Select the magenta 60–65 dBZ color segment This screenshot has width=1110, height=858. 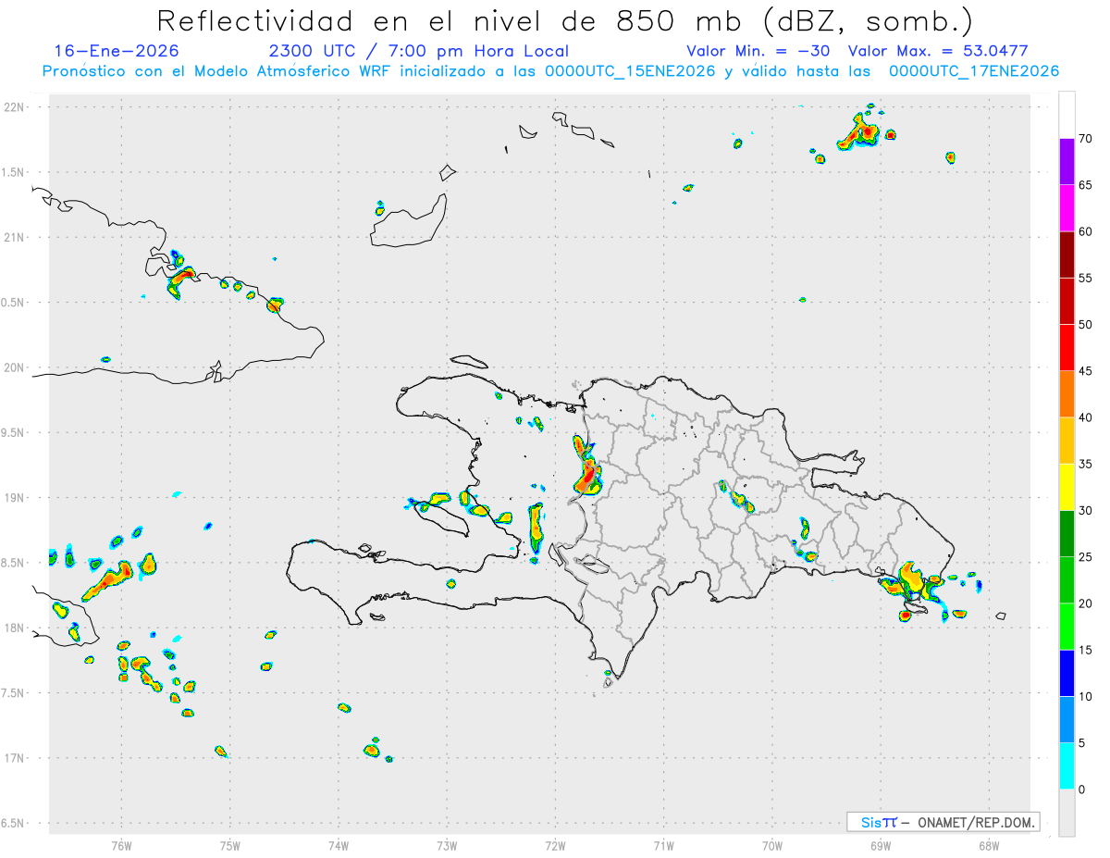[1067, 208]
